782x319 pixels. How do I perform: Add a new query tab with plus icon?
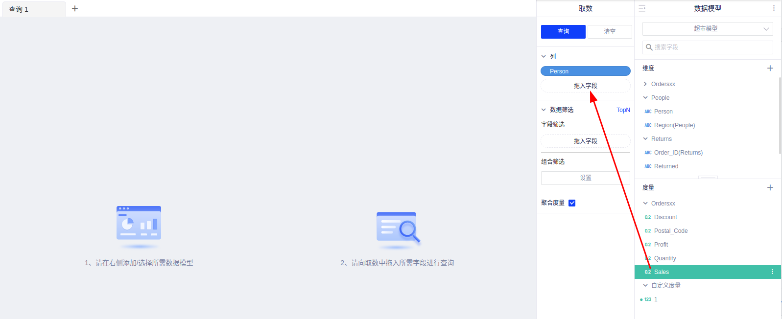pos(75,8)
